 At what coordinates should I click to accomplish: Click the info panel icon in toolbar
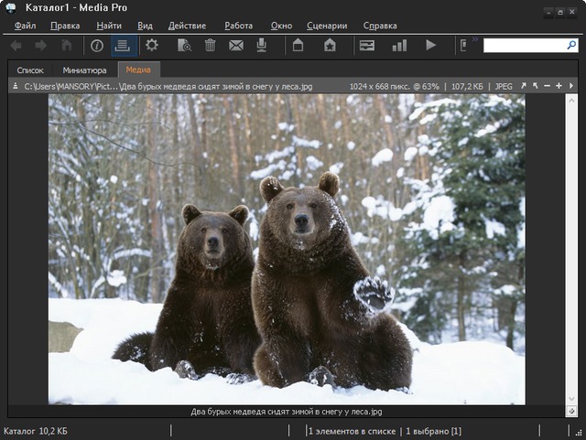(96, 45)
